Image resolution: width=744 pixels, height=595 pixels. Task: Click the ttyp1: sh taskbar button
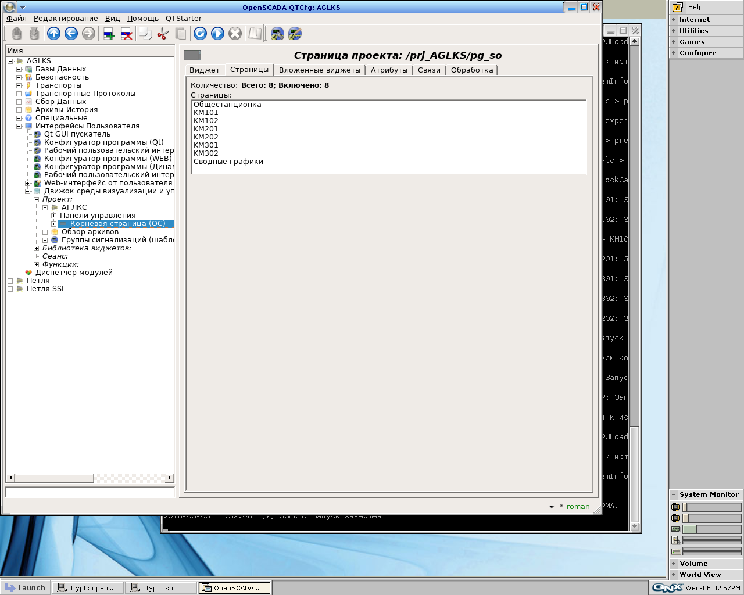click(x=161, y=588)
